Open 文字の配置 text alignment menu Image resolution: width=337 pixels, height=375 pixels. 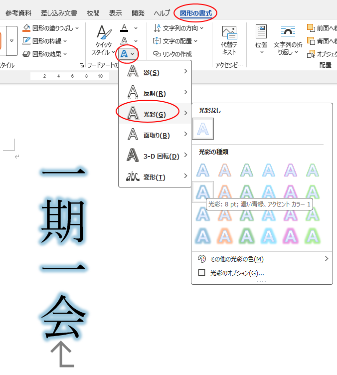[x=175, y=41]
